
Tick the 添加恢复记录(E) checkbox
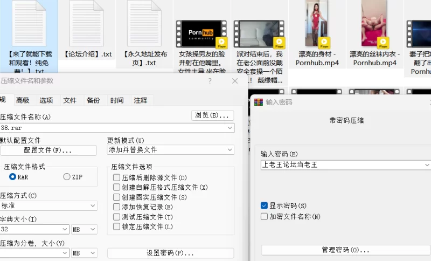point(116,207)
